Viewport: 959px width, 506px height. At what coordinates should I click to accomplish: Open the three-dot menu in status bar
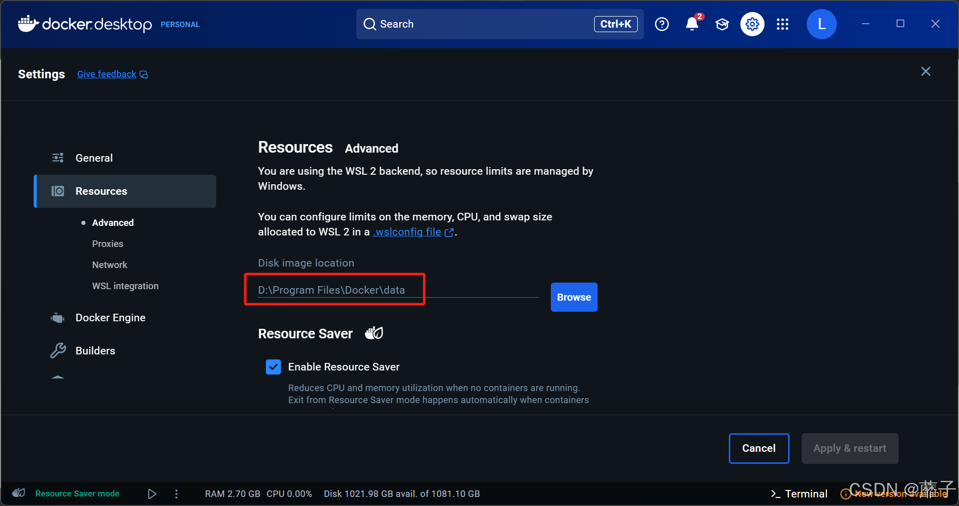tap(176, 494)
